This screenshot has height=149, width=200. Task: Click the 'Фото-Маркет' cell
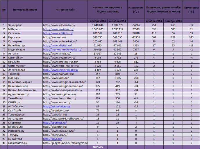click(x=25, y=66)
